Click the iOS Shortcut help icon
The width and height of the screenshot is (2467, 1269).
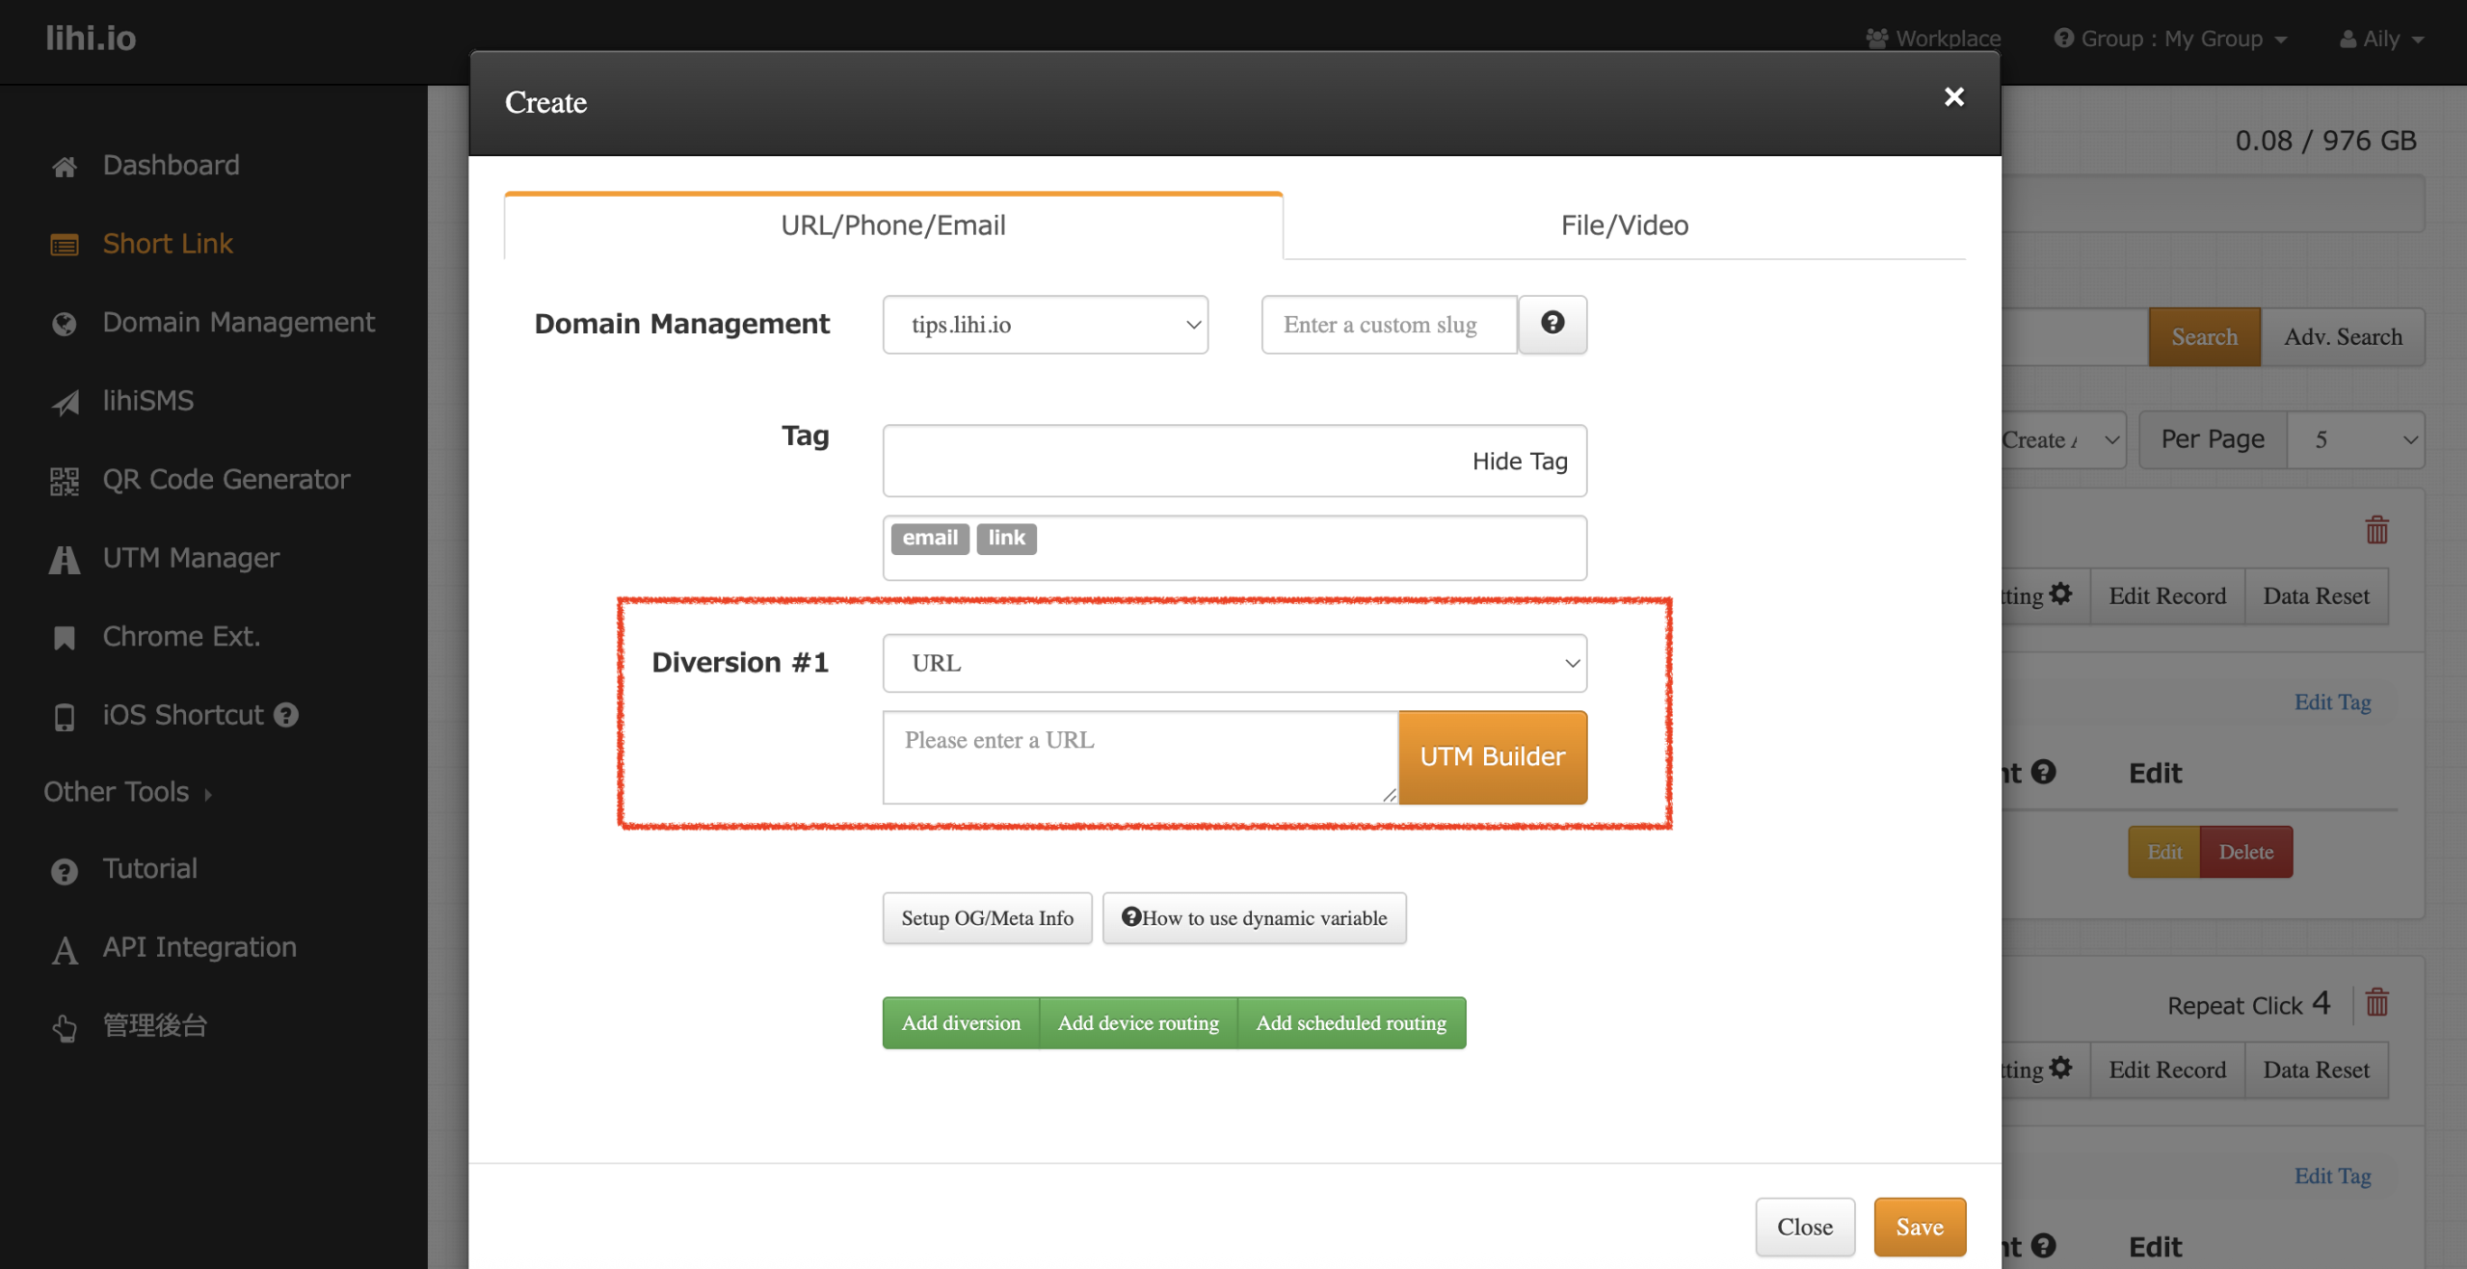[286, 715]
